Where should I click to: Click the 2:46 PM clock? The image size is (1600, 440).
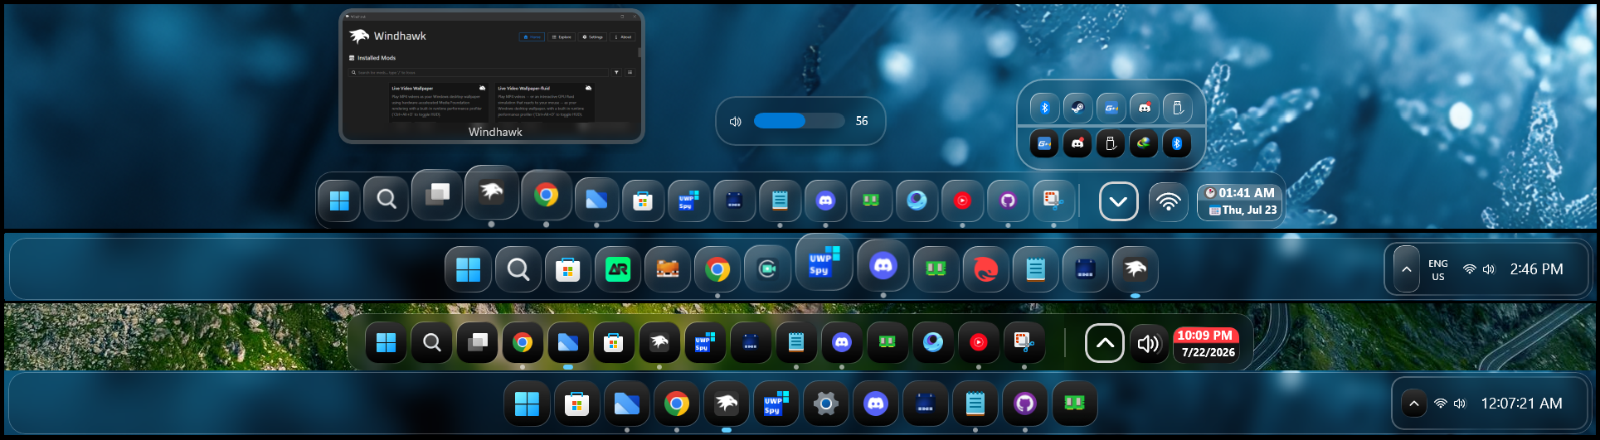[x=1536, y=269]
